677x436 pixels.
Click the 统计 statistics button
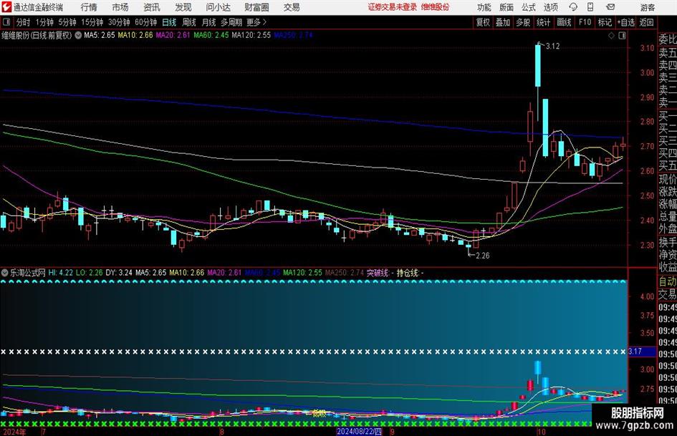point(543,22)
